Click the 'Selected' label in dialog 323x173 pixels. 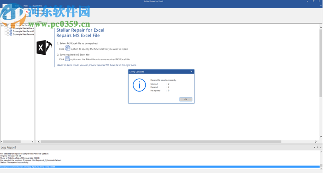154,84
